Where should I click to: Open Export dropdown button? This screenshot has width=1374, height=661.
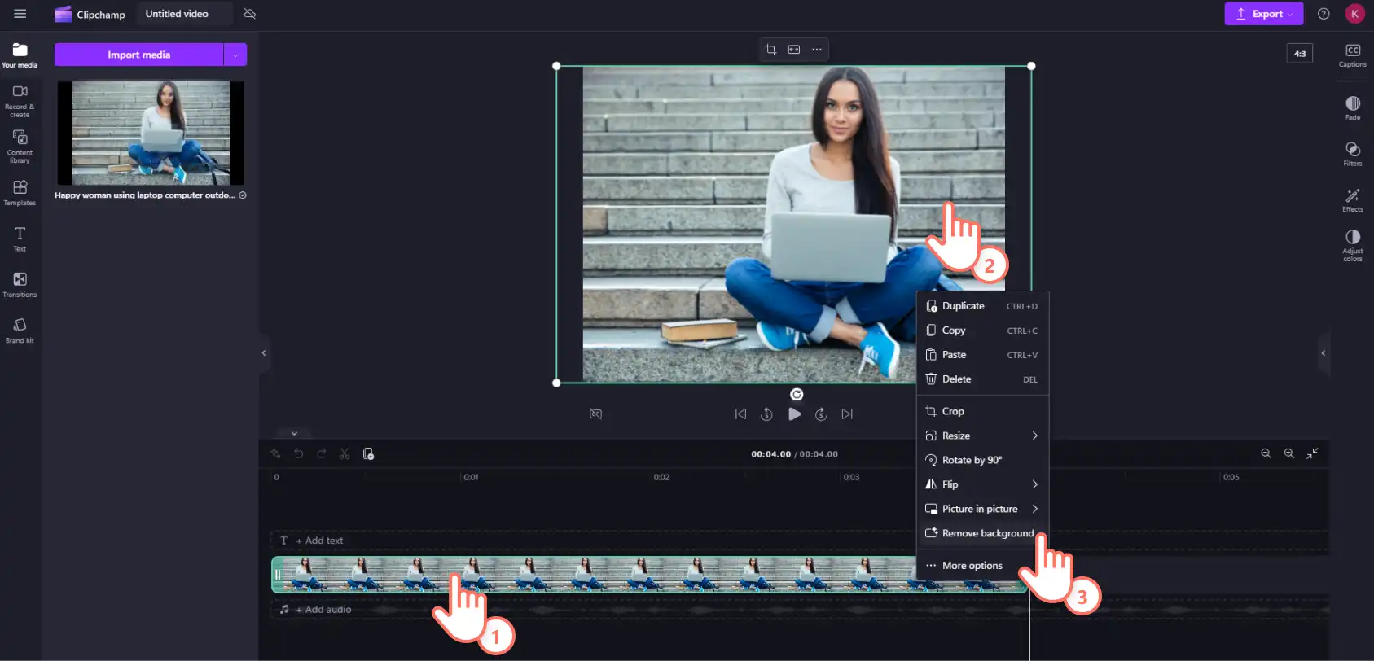(x=1263, y=14)
